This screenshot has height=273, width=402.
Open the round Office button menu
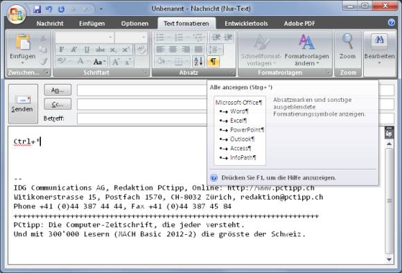[x=17, y=14]
